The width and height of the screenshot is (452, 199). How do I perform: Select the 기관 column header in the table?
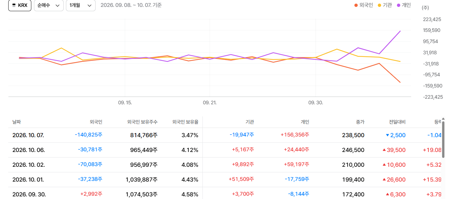click(250, 122)
